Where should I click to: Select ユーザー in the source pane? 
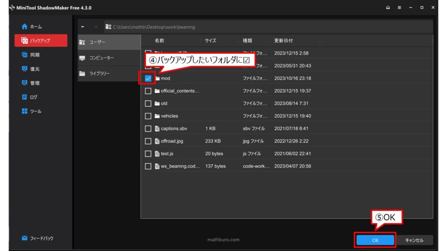pos(109,42)
